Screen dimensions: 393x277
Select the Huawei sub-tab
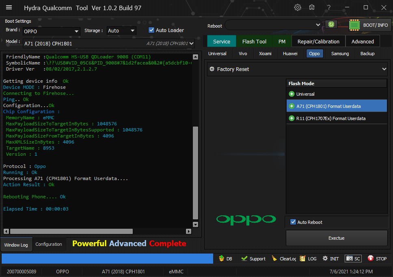coord(290,54)
